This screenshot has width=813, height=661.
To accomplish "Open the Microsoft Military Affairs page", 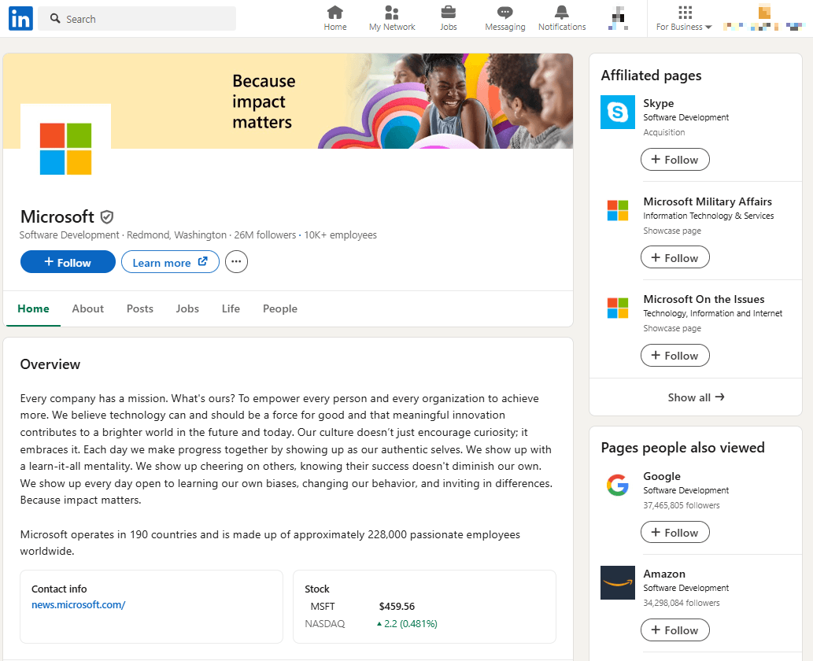I will point(708,201).
